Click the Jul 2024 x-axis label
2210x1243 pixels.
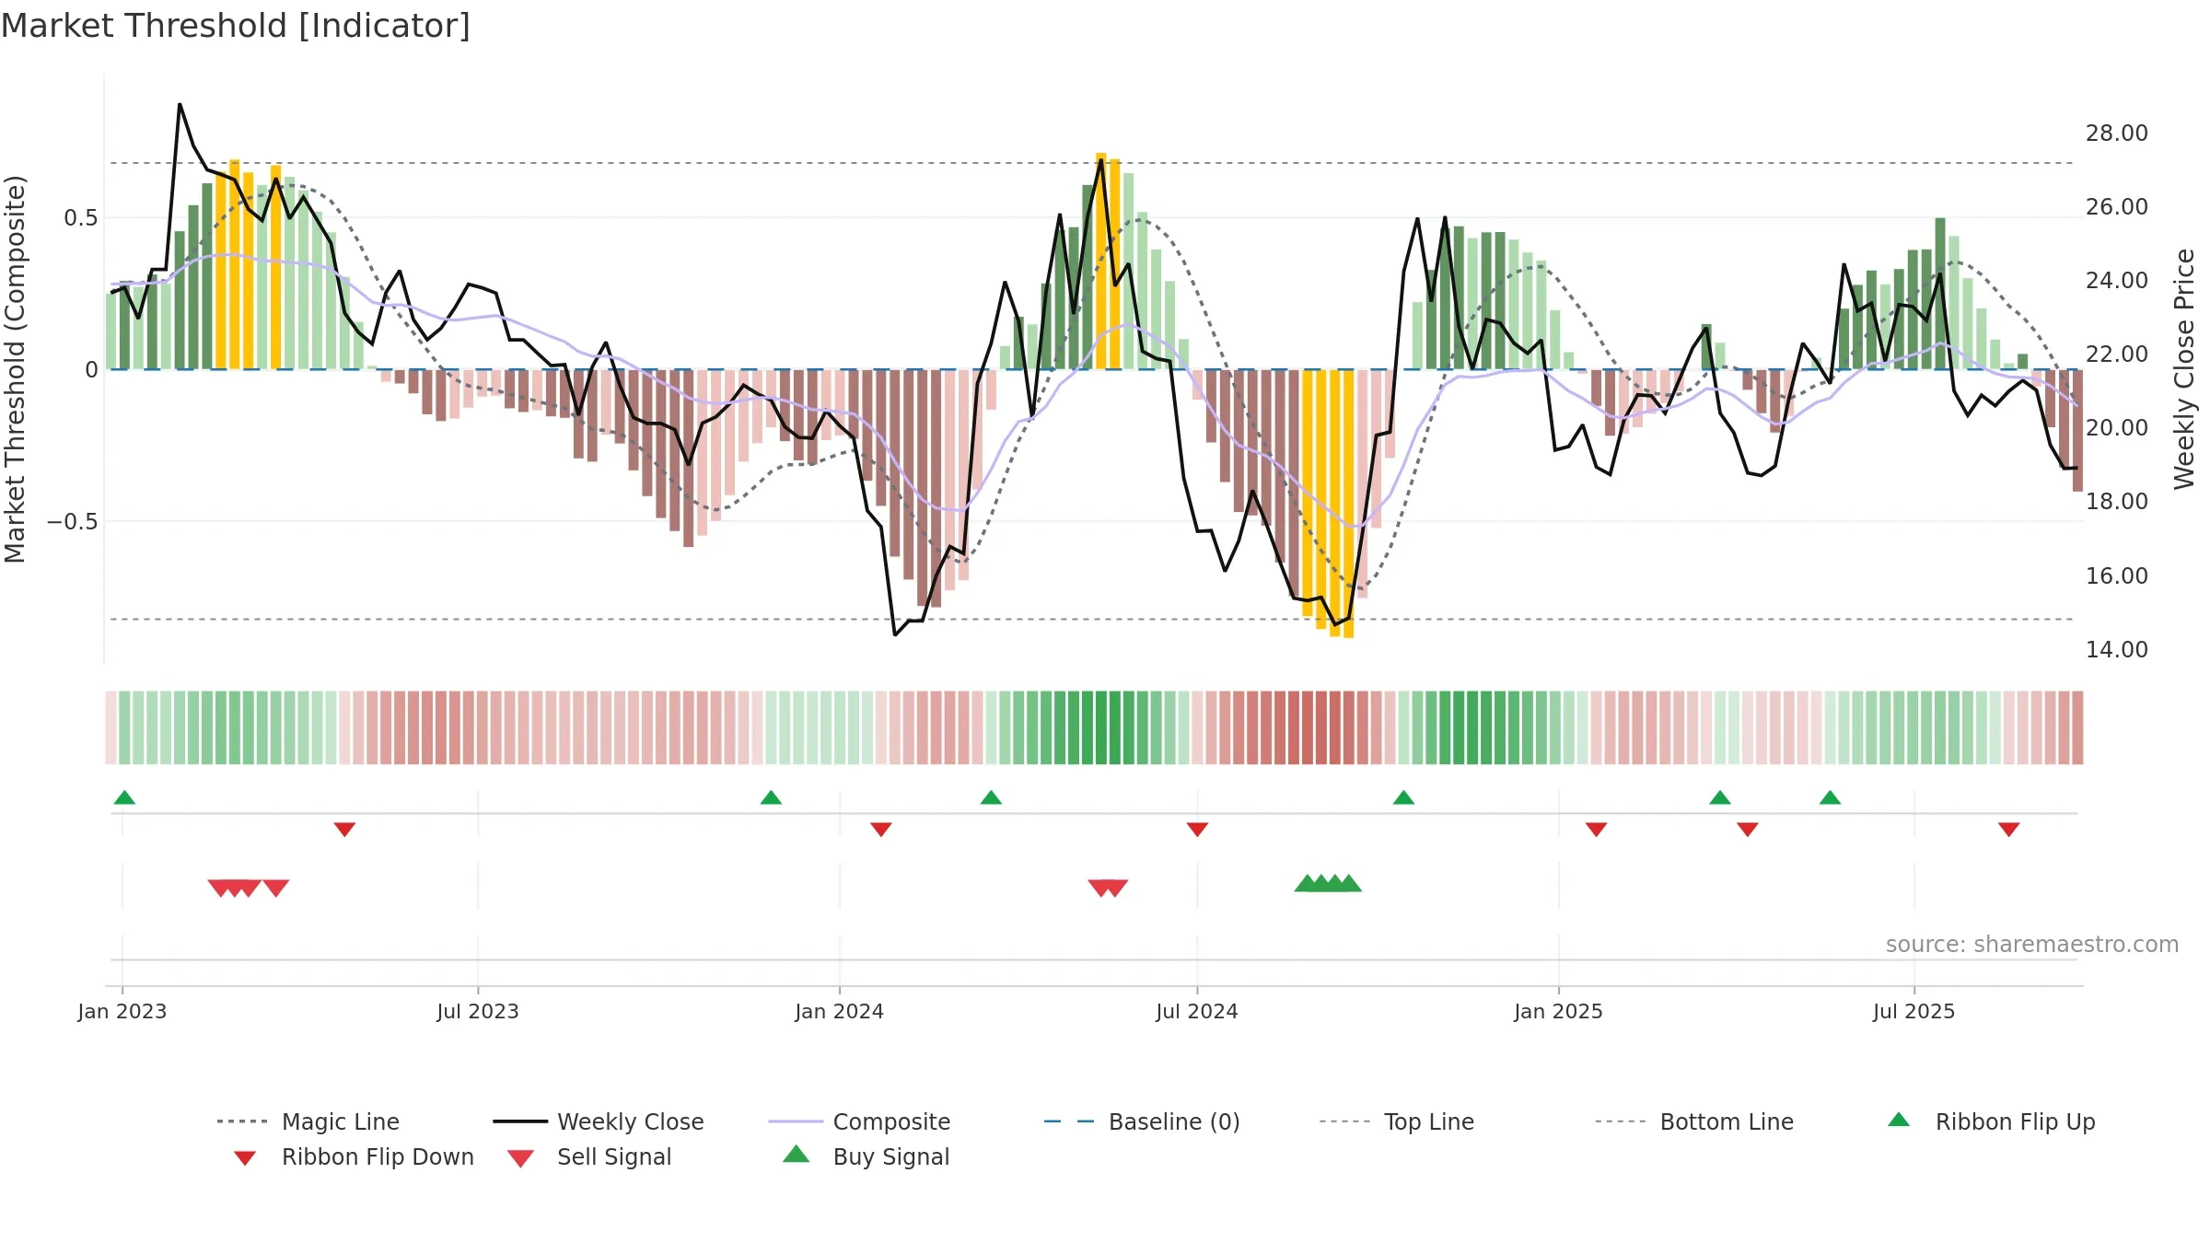point(1197,1012)
